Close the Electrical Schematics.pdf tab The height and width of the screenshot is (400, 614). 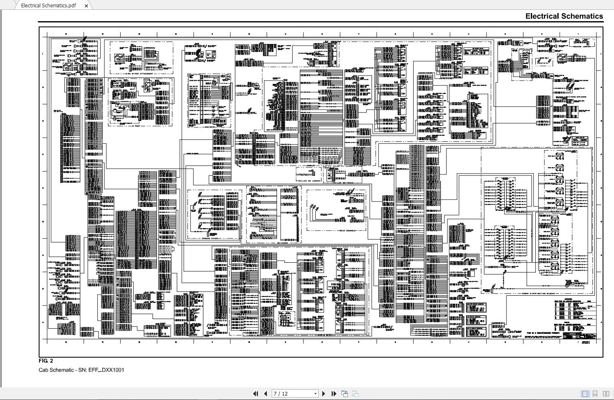click(86, 6)
